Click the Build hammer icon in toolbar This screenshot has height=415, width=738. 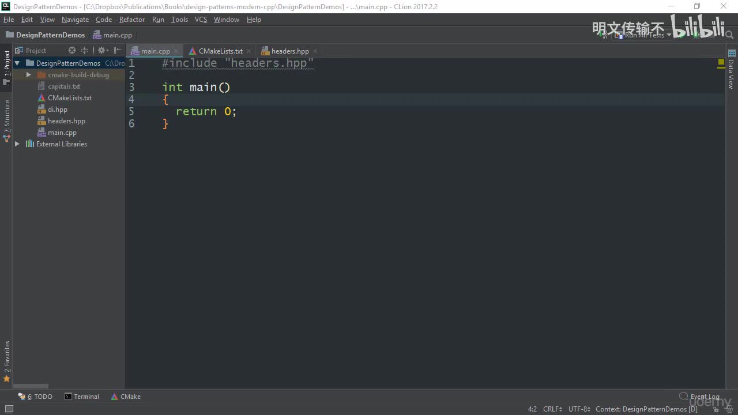pyautogui.click(x=603, y=35)
